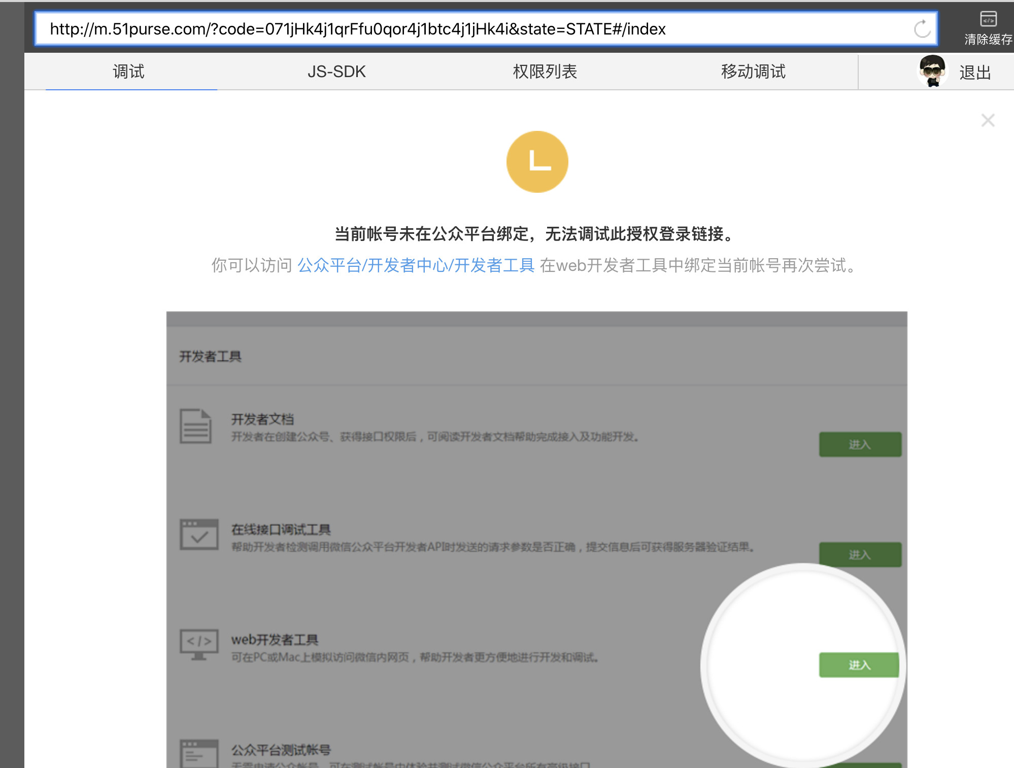Select the 调试 tab

click(x=128, y=72)
